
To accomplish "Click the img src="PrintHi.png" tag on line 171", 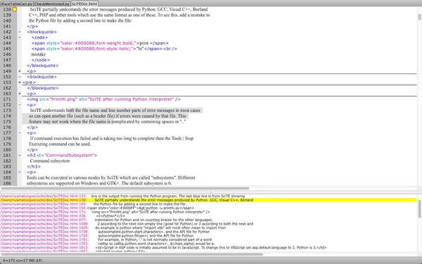I will coord(103,99).
